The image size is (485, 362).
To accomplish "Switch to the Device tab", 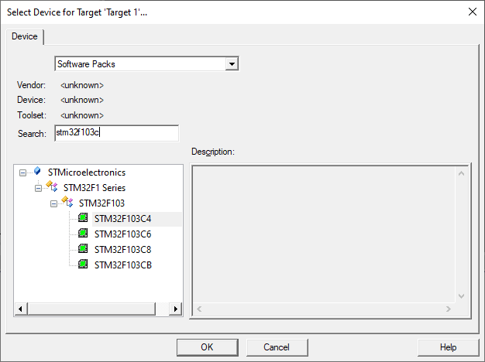I will (25, 36).
